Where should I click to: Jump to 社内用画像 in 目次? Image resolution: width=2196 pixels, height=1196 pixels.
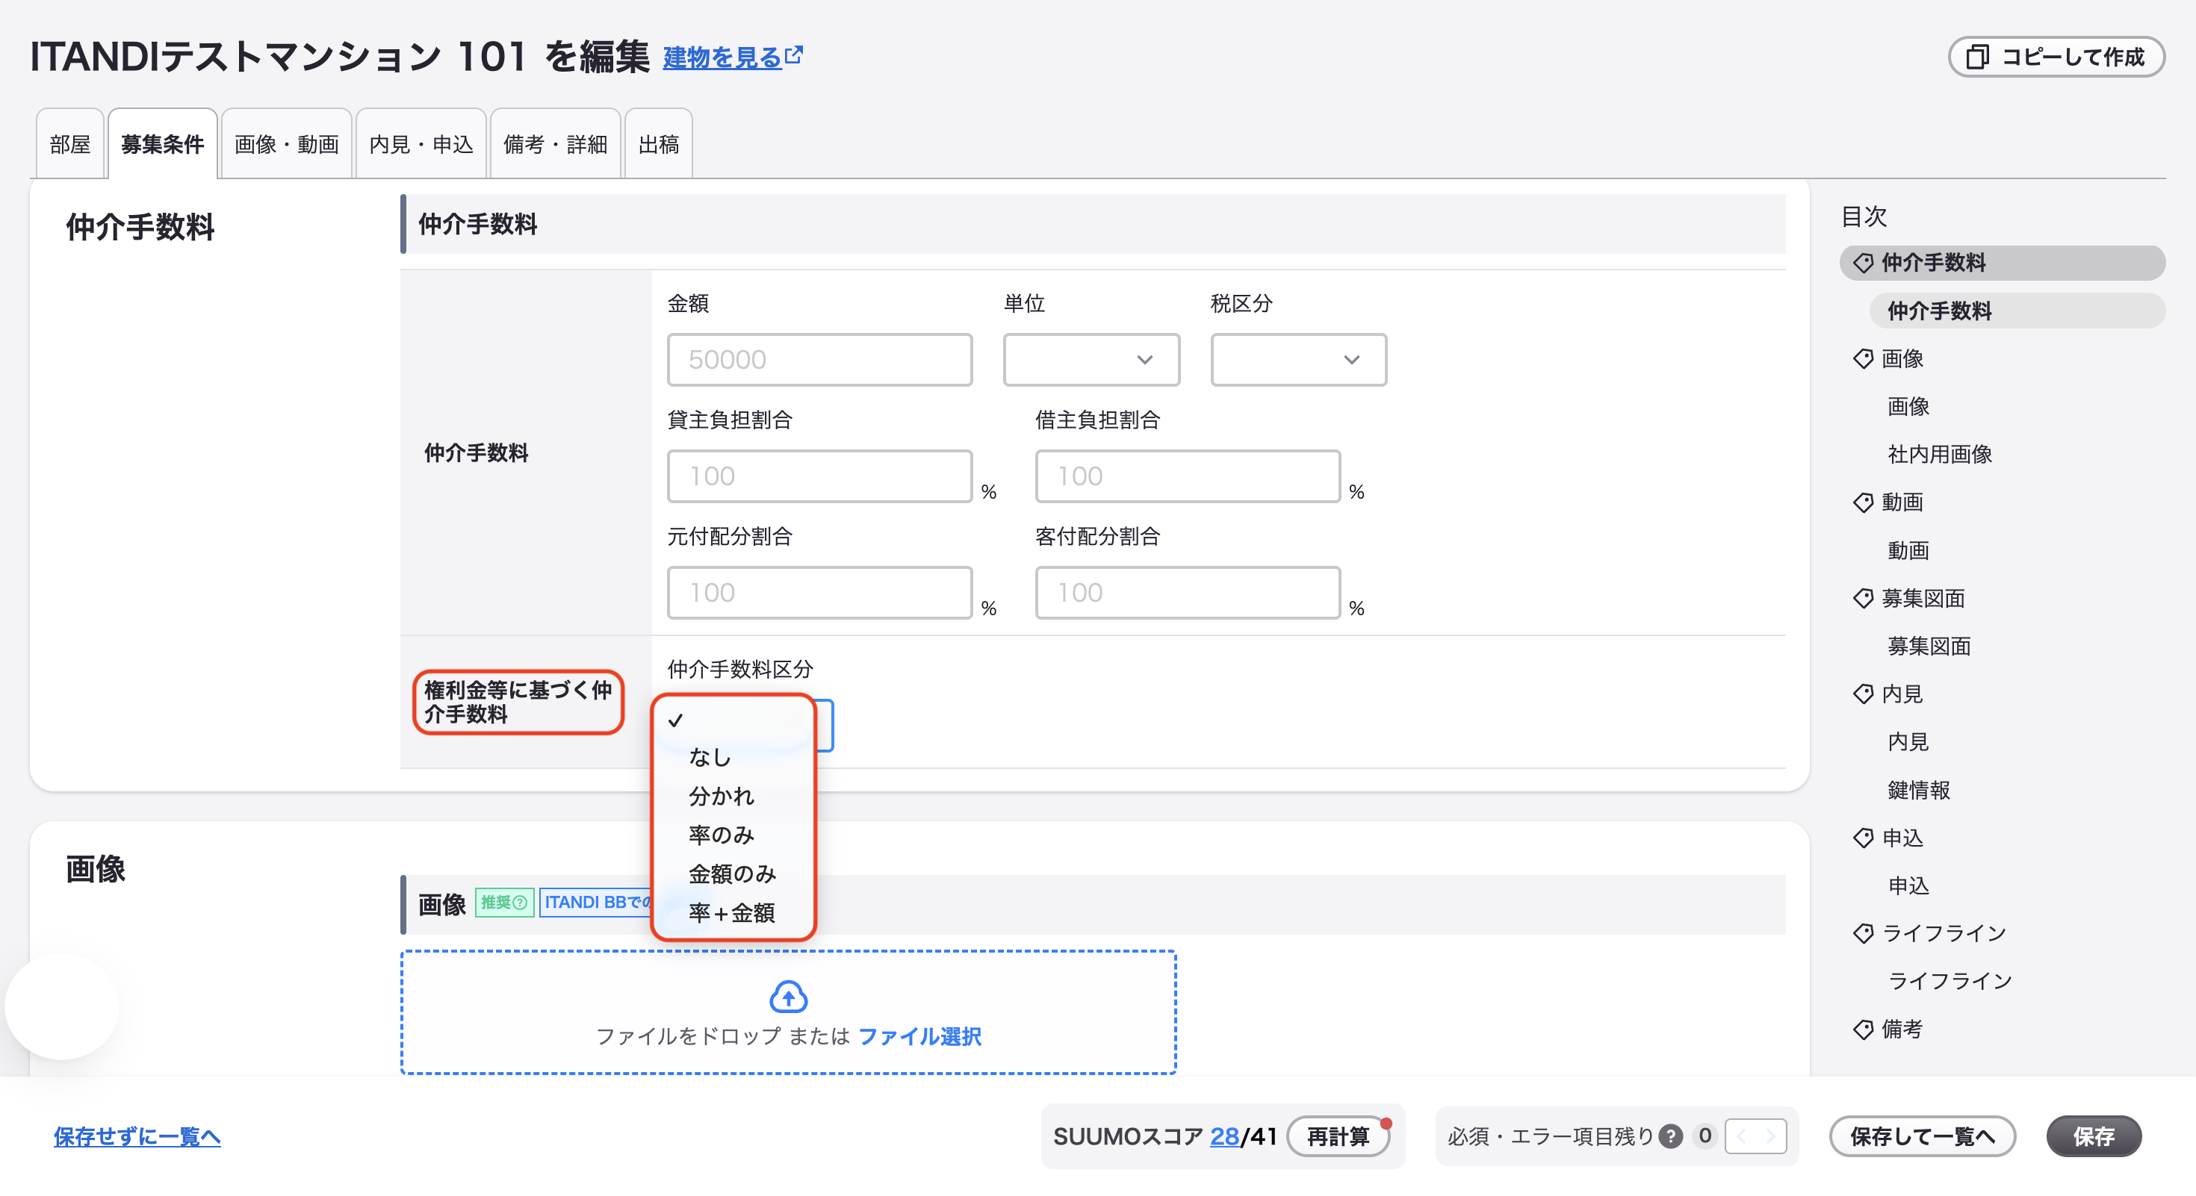coord(1939,454)
